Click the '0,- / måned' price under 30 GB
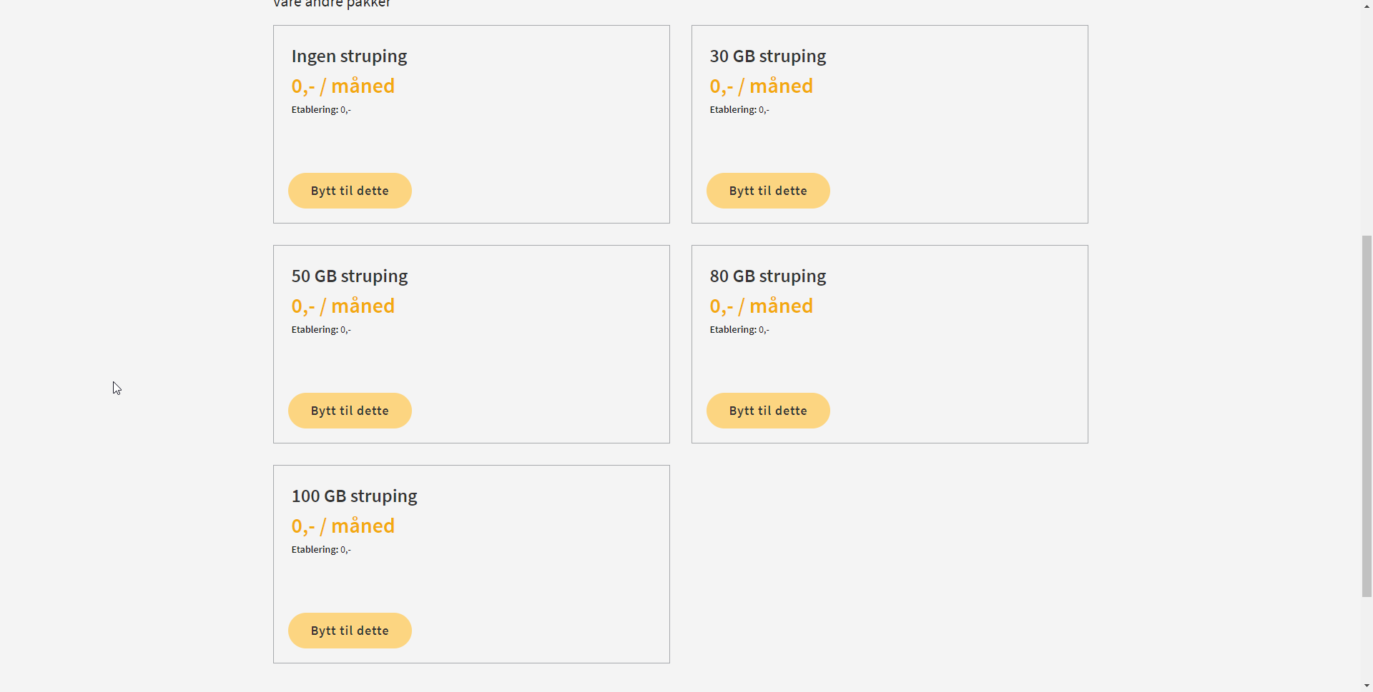 [x=761, y=86]
